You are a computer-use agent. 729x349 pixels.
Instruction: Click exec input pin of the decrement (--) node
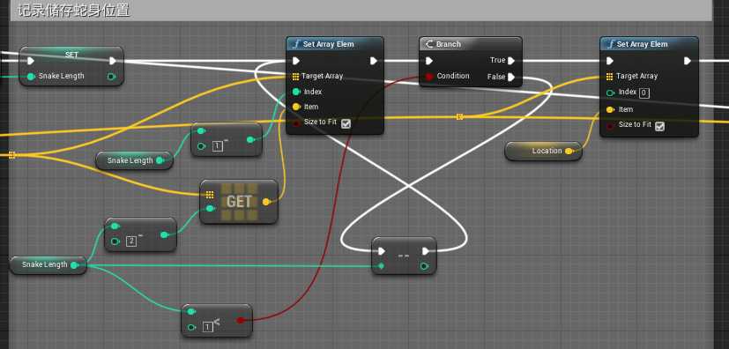(381, 251)
